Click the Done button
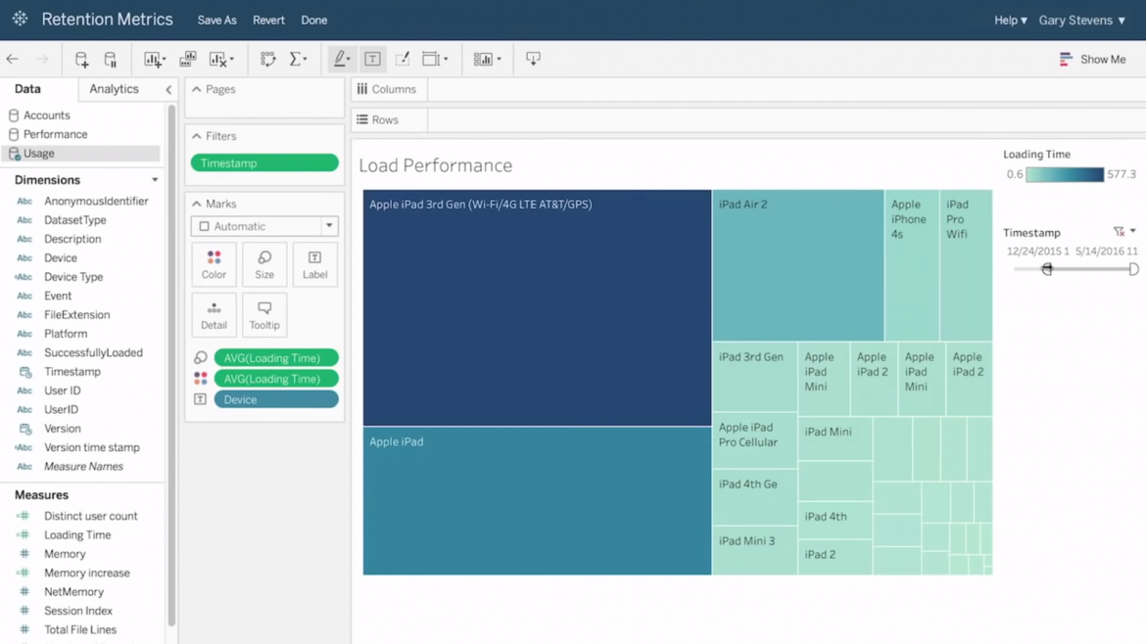This screenshot has height=644, width=1146. (313, 20)
